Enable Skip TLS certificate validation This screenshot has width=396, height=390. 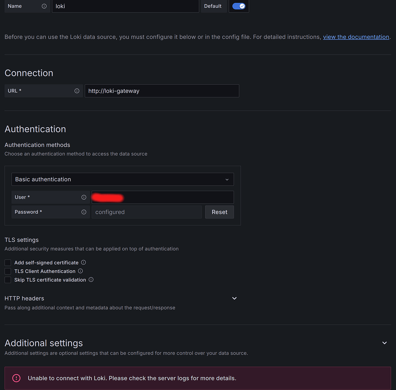click(7, 279)
